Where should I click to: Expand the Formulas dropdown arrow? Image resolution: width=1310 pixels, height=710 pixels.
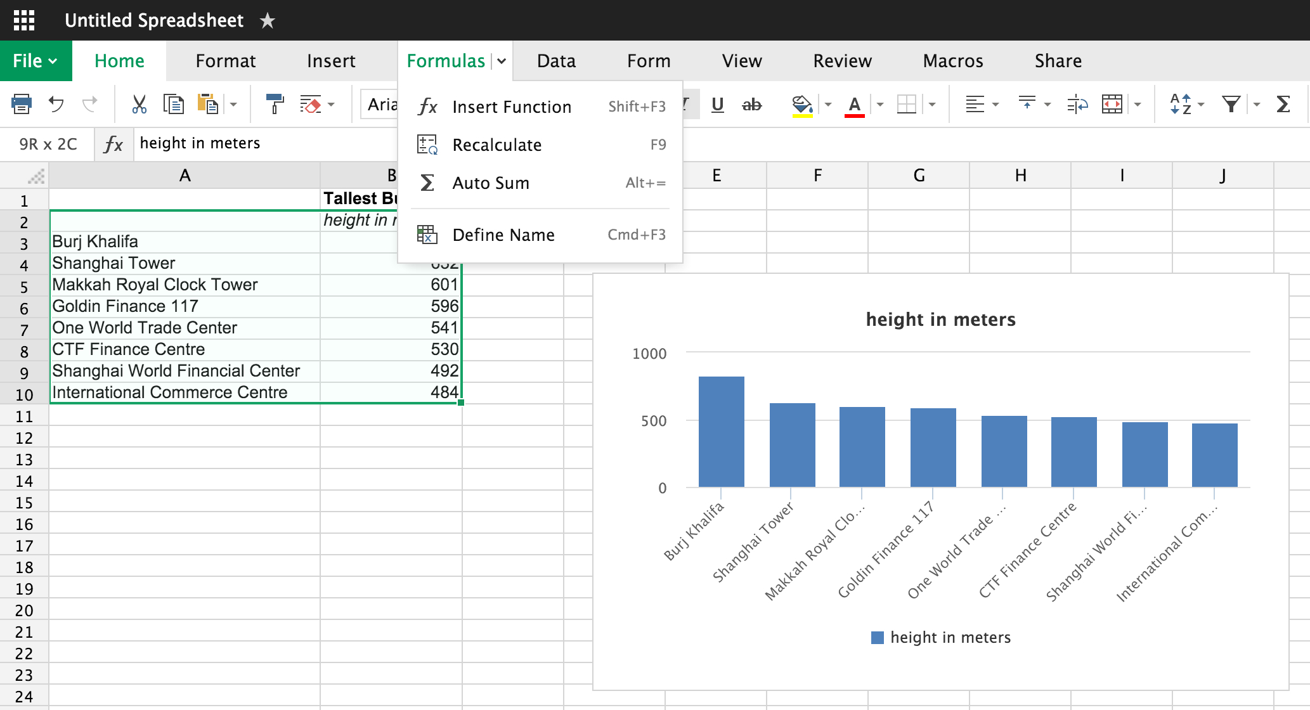click(x=503, y=61)
